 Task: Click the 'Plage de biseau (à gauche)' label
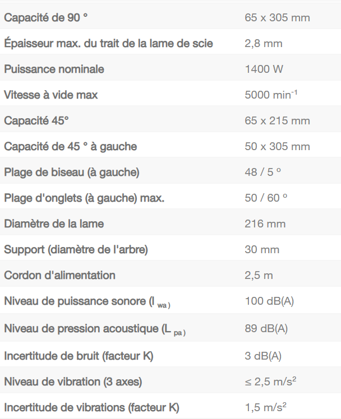71,172
